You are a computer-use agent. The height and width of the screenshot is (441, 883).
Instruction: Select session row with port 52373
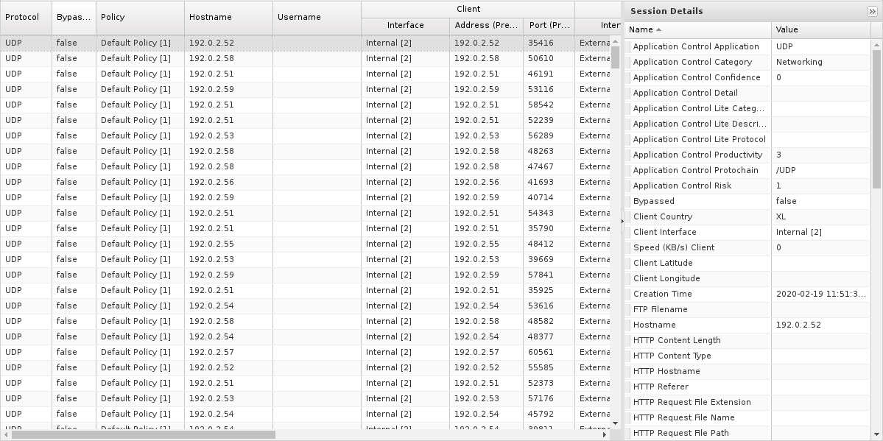[x=305, y=384]
